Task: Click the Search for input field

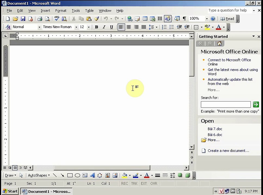Action: click(225, 105)
